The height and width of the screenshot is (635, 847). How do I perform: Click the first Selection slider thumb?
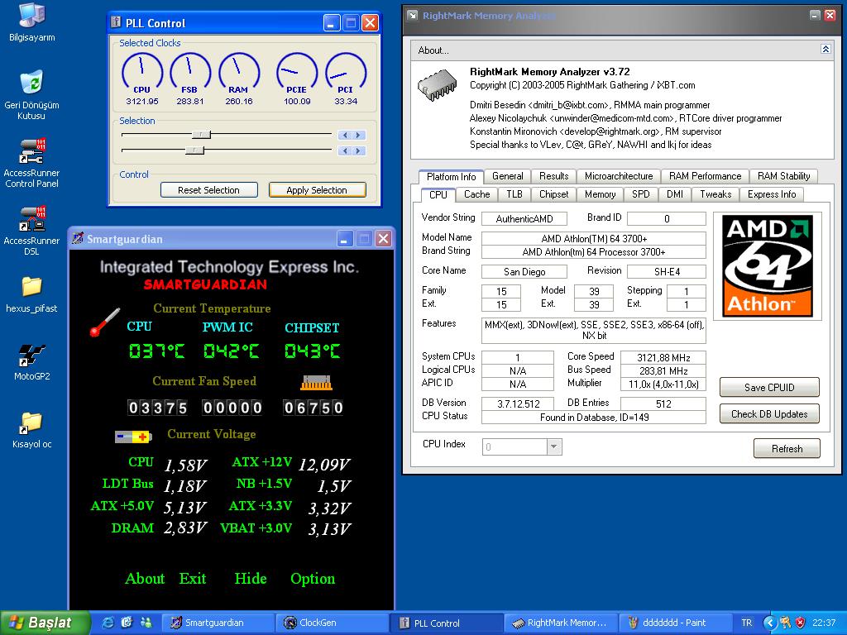[202, 135]
